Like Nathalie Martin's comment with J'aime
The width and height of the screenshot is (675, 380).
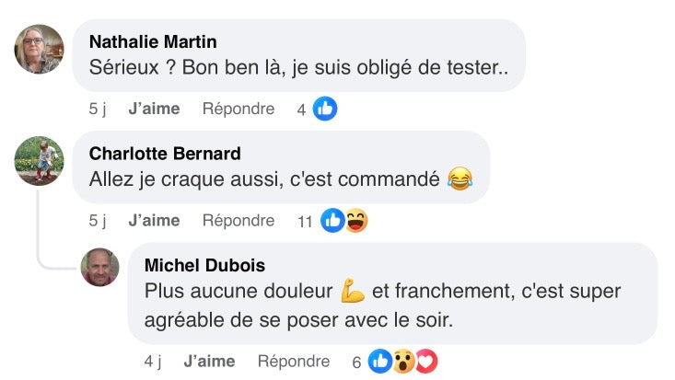click(x=154, y=109)
